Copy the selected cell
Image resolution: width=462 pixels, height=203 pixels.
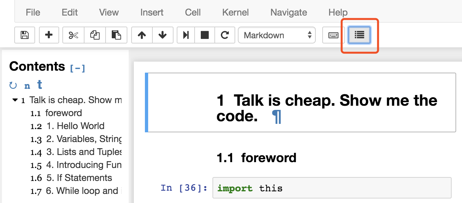tap(95, 35)
